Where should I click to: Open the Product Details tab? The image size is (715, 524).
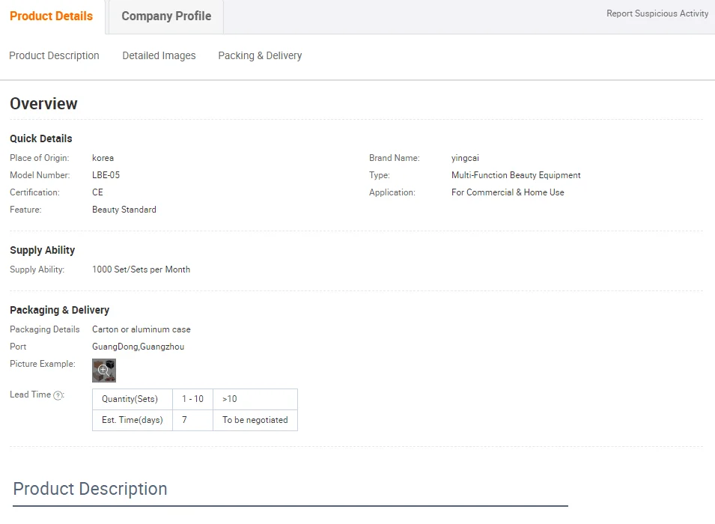[x=51, y=16]
